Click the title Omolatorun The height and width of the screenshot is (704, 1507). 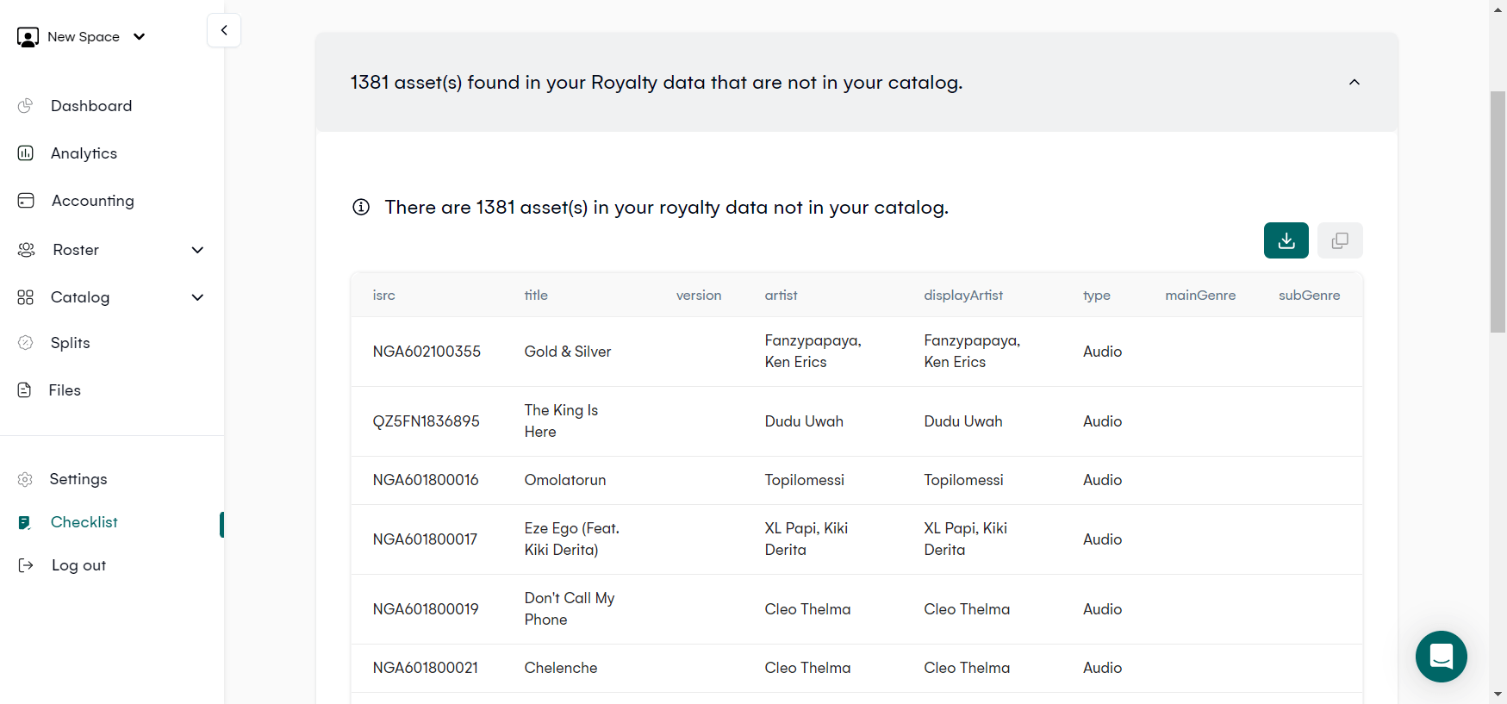point(565,480)
